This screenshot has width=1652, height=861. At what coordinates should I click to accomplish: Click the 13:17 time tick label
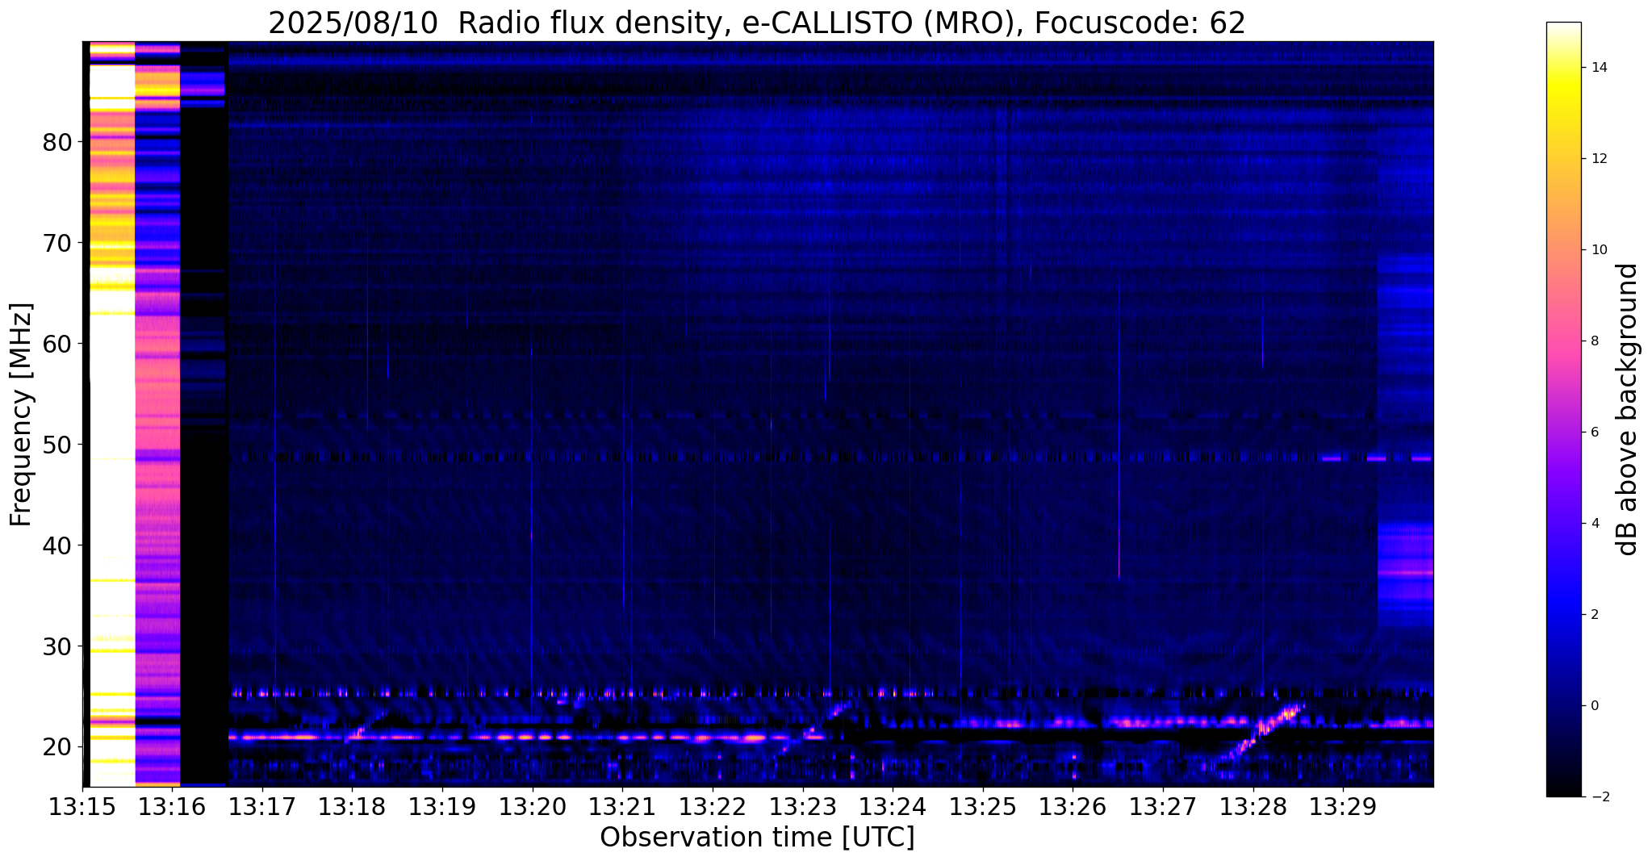click(262, 805)
